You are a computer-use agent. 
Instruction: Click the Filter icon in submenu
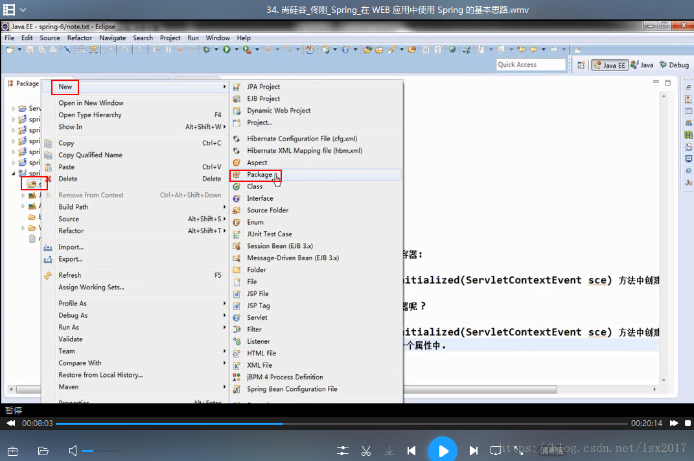pos(237,330)
